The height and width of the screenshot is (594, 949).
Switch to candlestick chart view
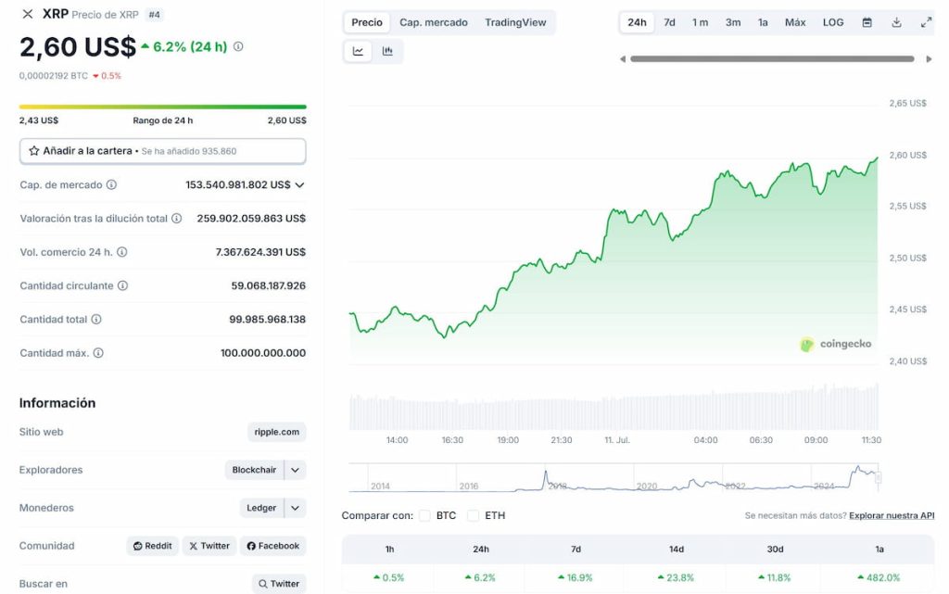(x=387, y=51)
